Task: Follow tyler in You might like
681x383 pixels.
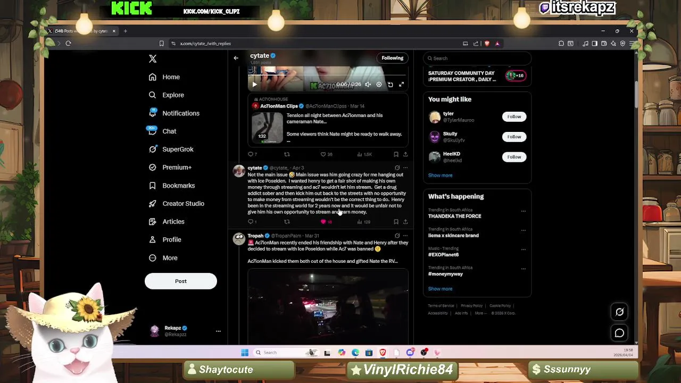Action: click(x=514, y=116)
